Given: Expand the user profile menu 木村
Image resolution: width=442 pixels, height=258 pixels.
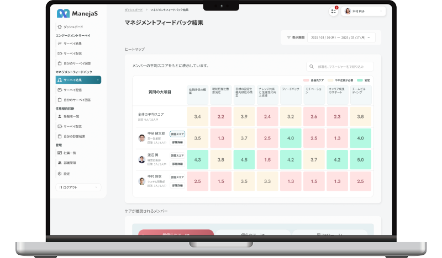Looking at the screenshot, I should pos(364,11).
